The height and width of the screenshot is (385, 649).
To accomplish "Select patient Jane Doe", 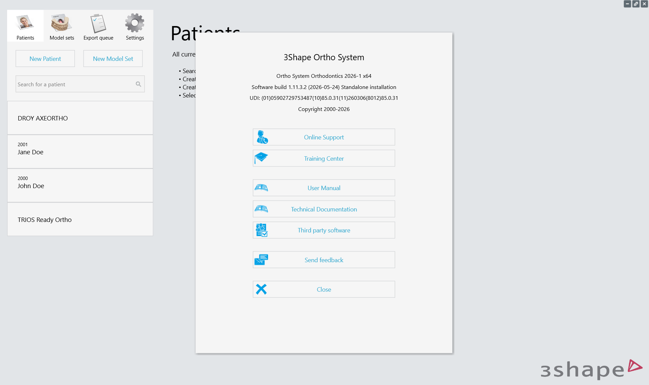I will pyautogui.click(x=80, y=152).
